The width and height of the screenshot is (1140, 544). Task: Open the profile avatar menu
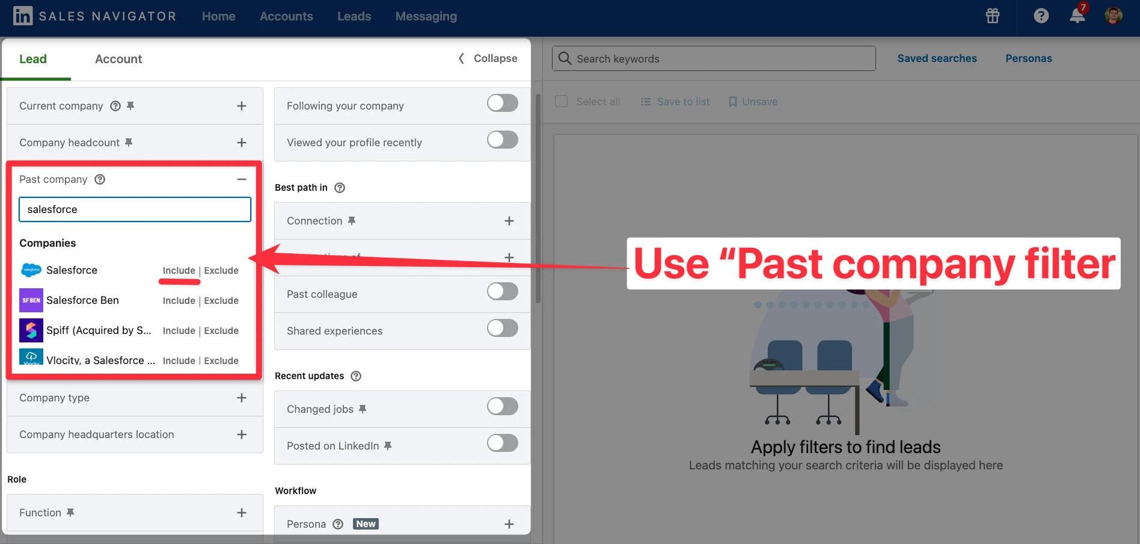tap(1114, 16)
